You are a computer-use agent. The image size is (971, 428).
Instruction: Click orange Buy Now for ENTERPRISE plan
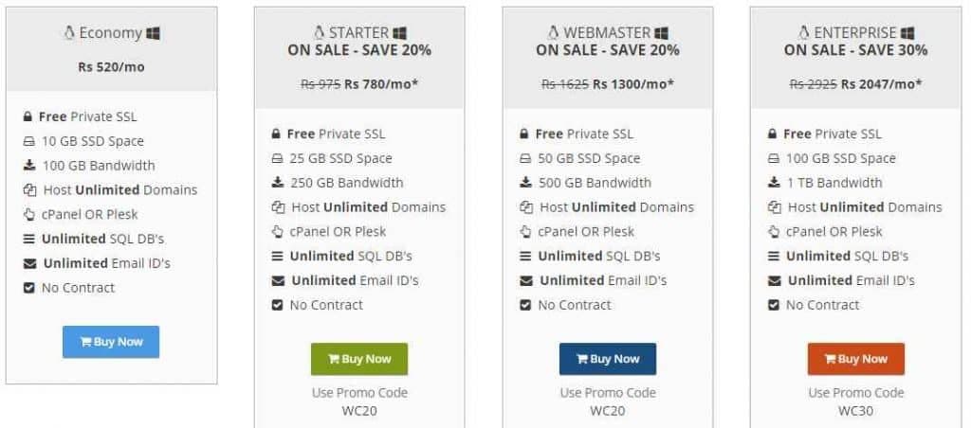tap(856, 359)
